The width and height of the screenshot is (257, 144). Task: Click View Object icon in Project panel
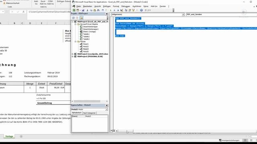coord(77,18)
